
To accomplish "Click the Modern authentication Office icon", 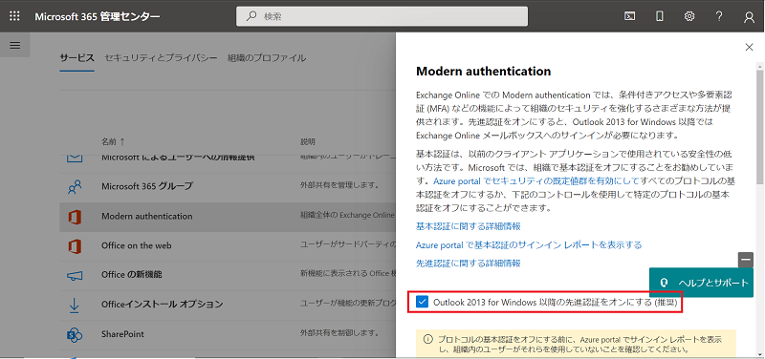I will pyautogui.click(x=75, y=217).
